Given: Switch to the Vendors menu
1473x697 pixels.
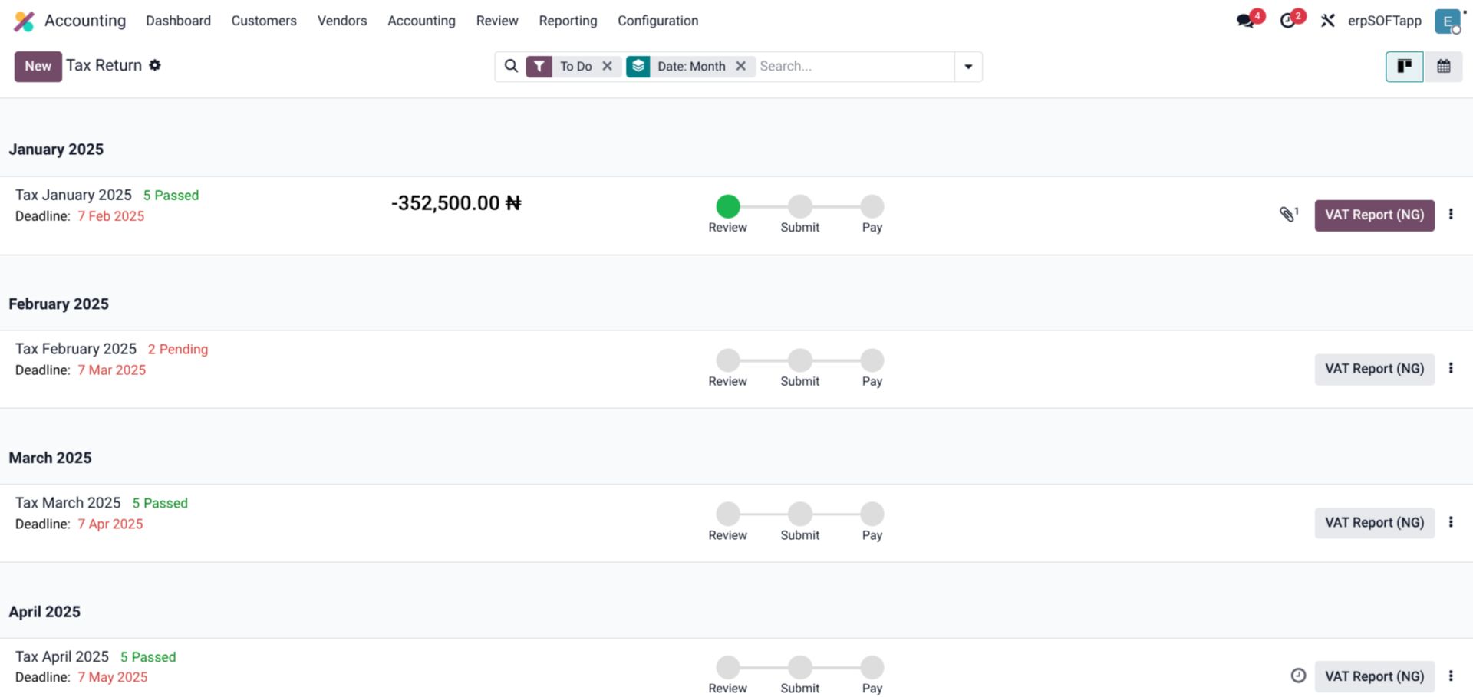Looking at the screenshot, I should (x=341, y=21).
